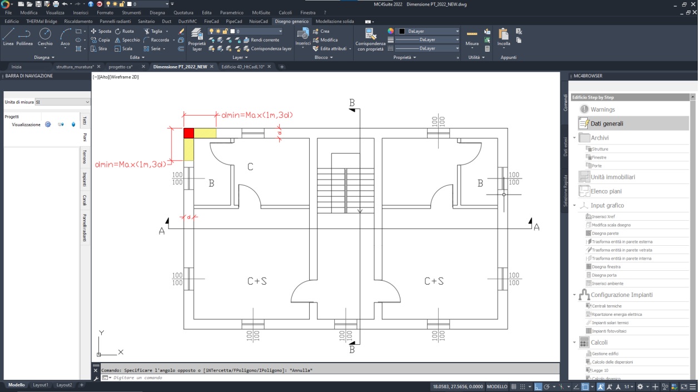The width and height of the screenshot is (700, 392).
Task: Click Corrispondenza con proprietà tool
Action: 370,39
